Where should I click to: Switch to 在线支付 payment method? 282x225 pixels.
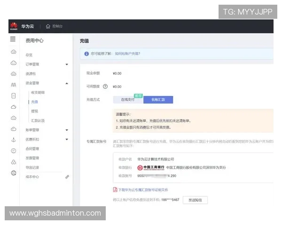tap(128, 99)
